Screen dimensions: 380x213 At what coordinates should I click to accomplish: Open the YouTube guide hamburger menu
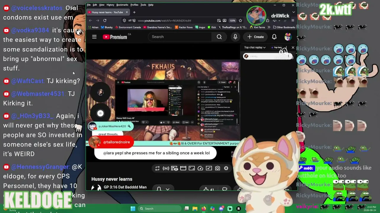tap(94, 37)
